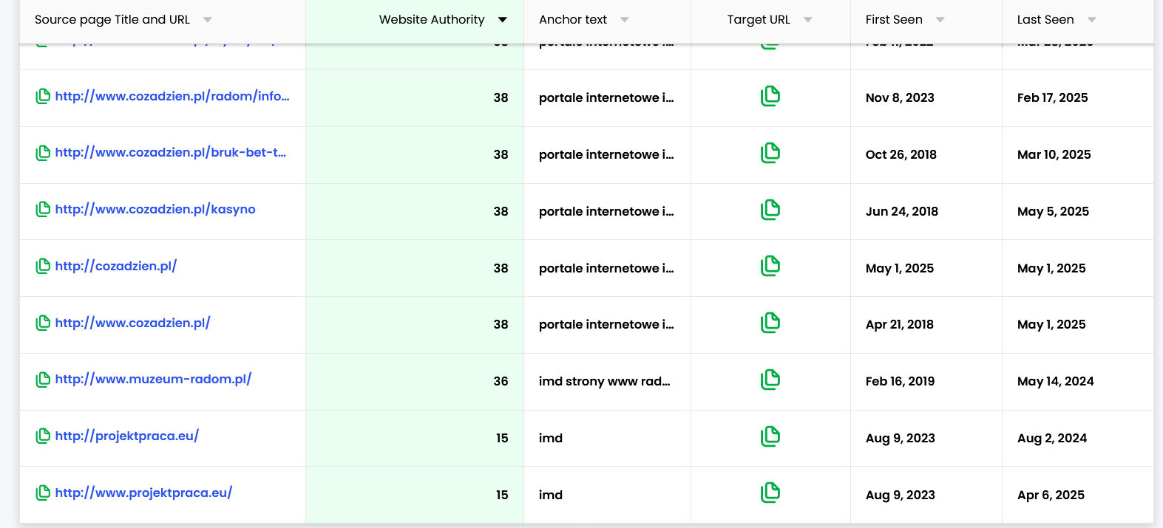This screenshot has height=528, width=1163.
Task: Copy target URL in the cozadzien.pl/kasyno row
Action: click(770, 210)
